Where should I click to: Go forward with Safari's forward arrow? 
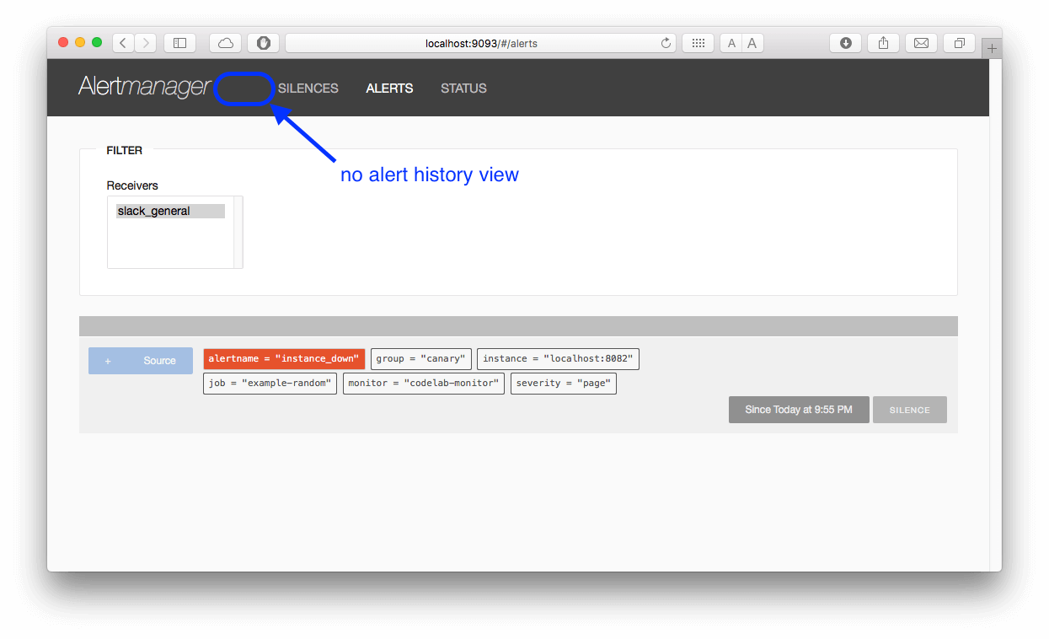146,43
